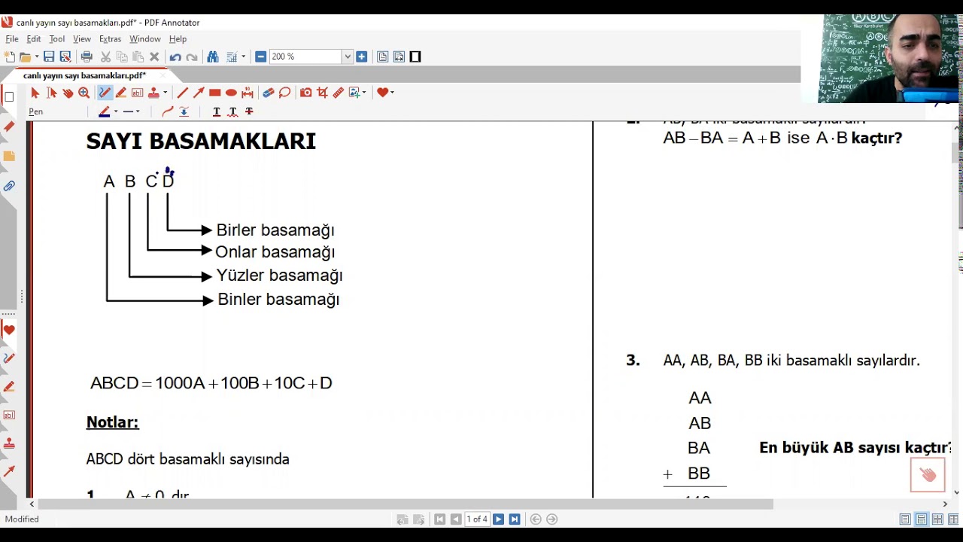Toggle the pen curve smoothing icon
Viewport: 963px width, 542px height.
(x=168, y=111)
